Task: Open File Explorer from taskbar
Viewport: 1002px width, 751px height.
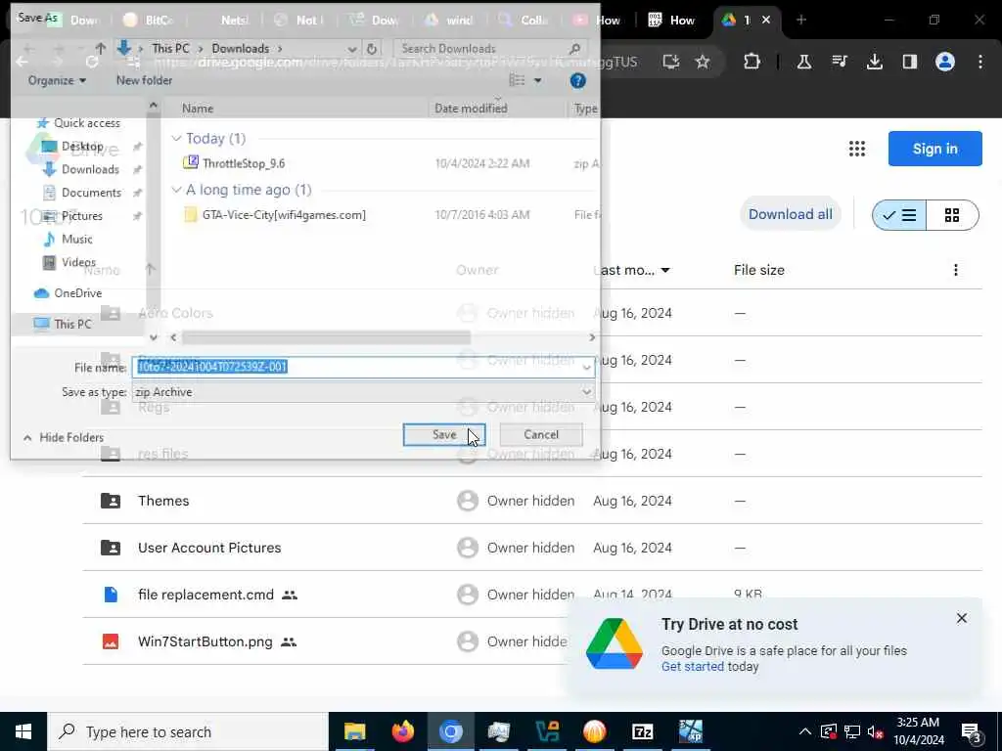Action: [x=354, y=731]
